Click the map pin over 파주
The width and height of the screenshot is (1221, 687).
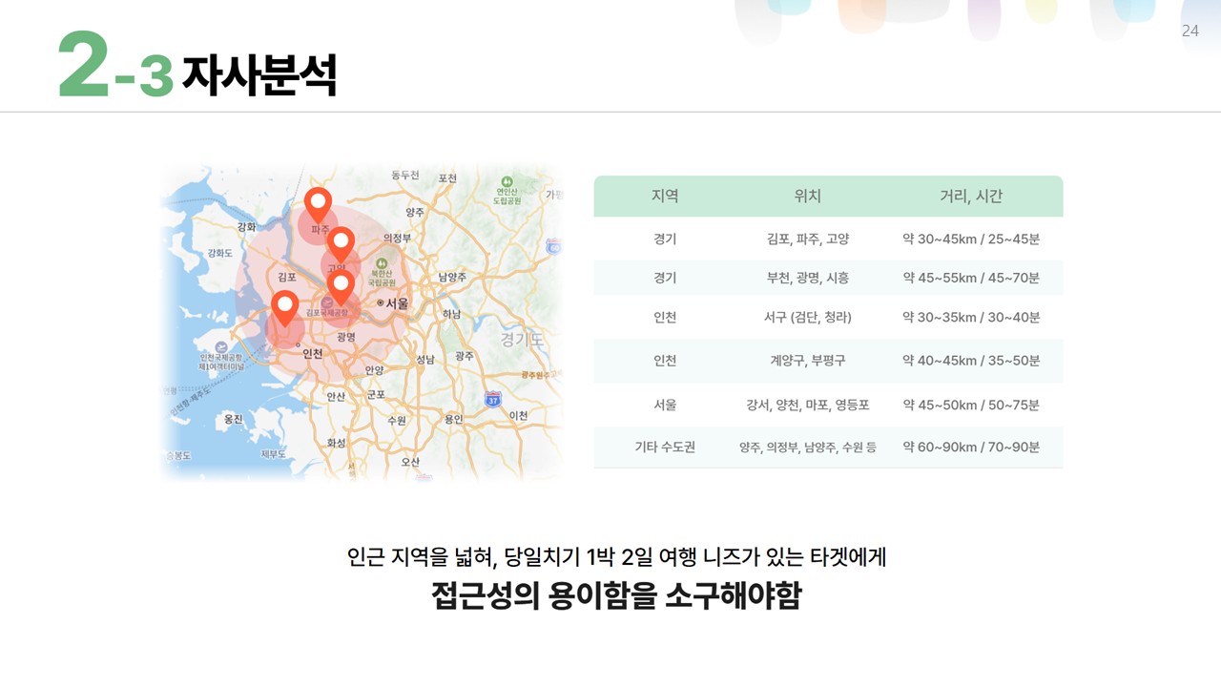pos(318,203)
